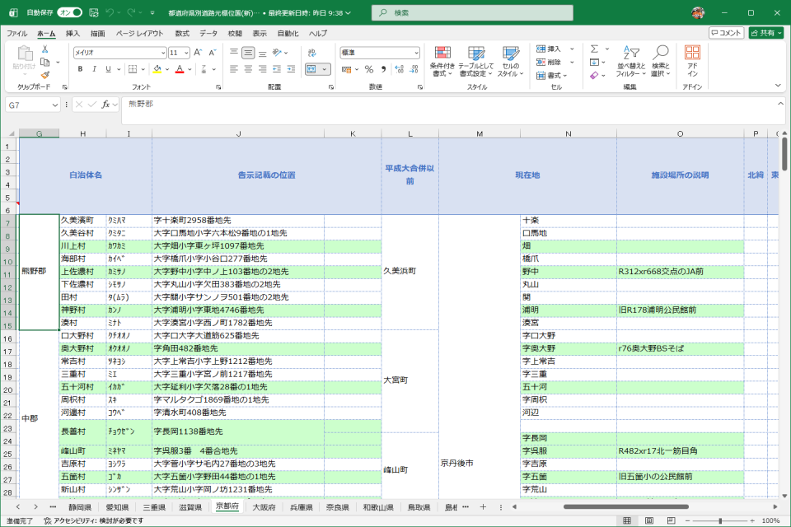Image resolution: width=791 pixels, height=527 pixels.
Task: Click the AutoSum sigma icon
Action: tap(595, 49)
